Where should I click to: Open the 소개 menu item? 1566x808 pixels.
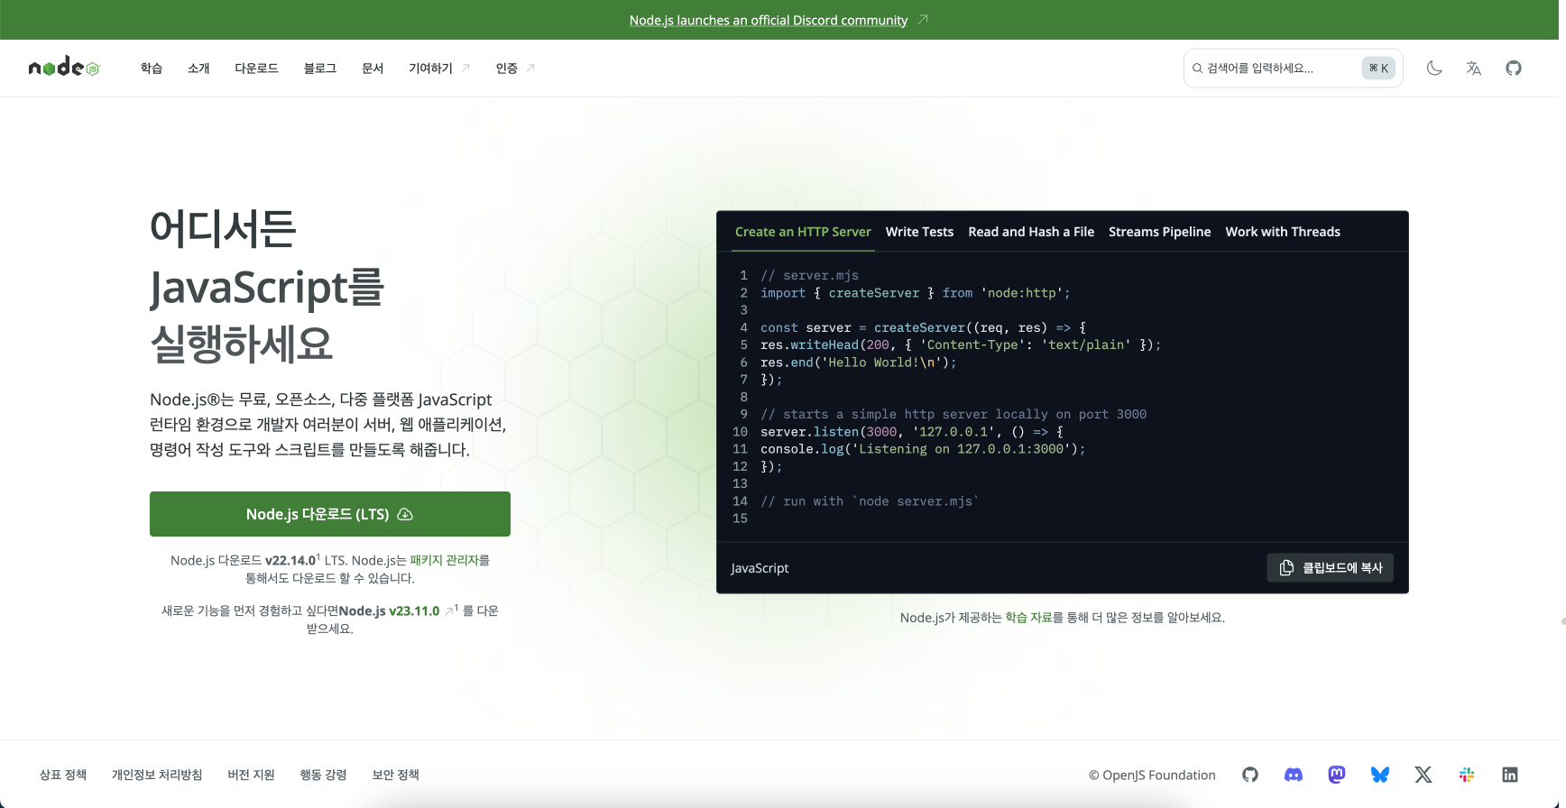pyautogui.click(x=198, y=69)
